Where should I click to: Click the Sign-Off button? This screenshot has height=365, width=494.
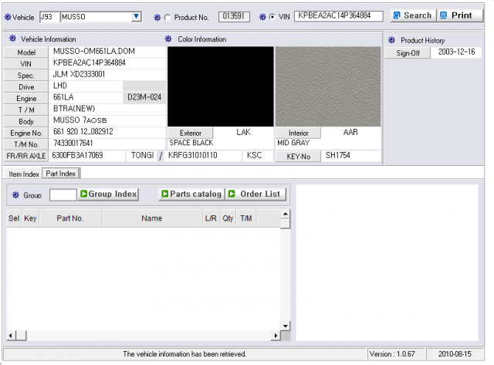[408, 53]
